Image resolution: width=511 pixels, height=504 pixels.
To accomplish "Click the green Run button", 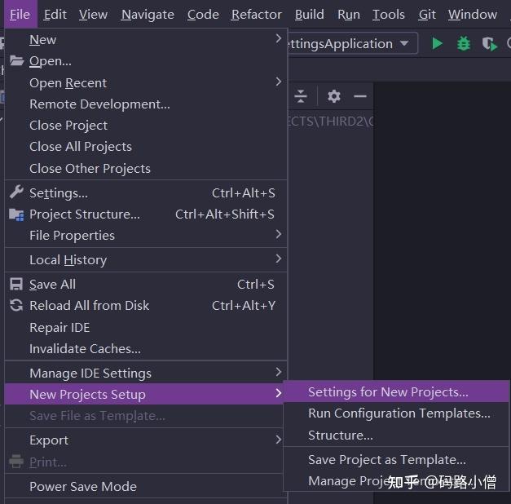I will point(438,43).
